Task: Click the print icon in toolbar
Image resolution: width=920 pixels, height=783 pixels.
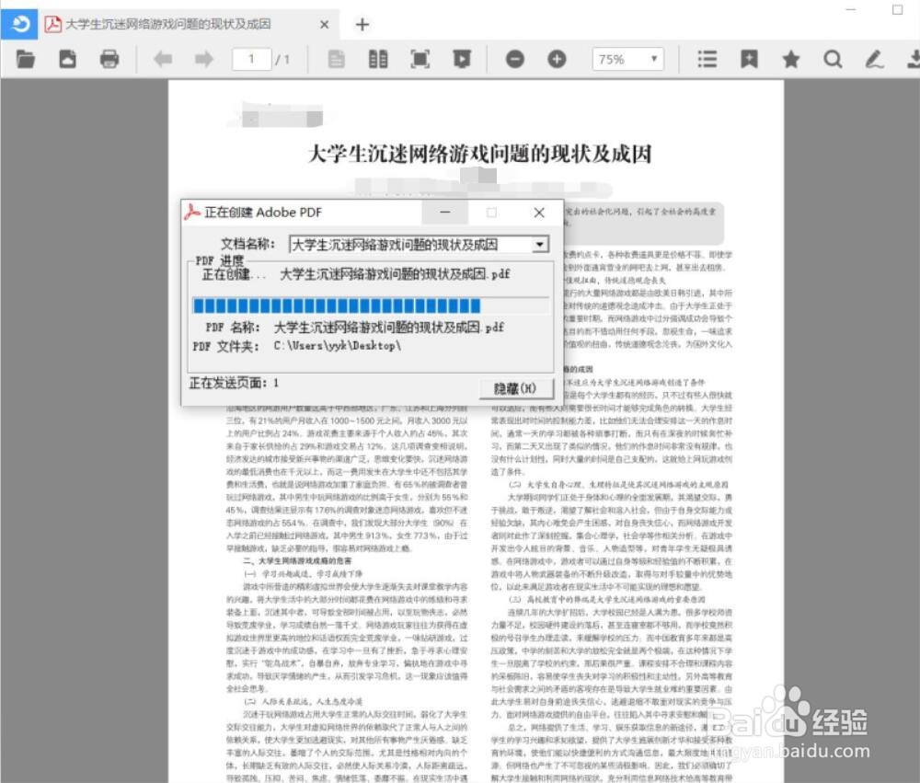Action: (x=109, y=59)
